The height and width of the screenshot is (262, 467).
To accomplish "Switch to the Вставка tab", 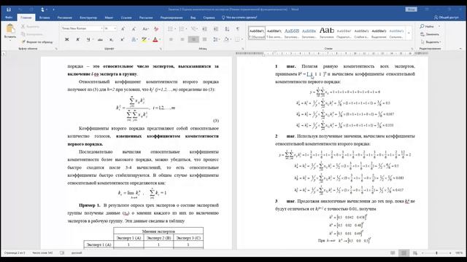I will tap(45, 17).
